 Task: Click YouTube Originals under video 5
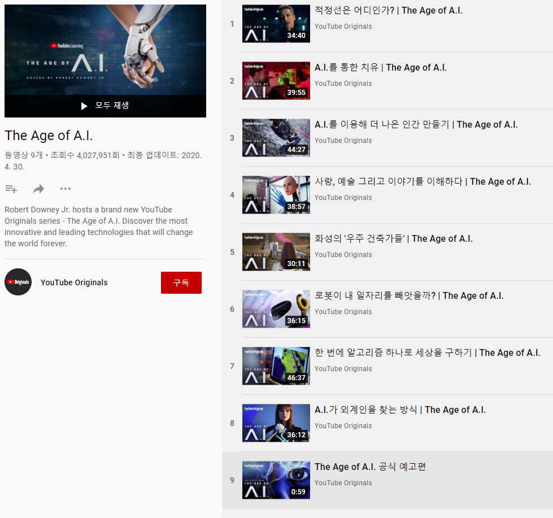coord(343,255)
